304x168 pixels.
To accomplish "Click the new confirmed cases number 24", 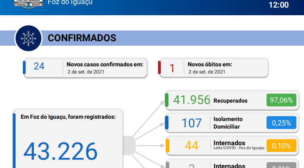I will (39, 66).
